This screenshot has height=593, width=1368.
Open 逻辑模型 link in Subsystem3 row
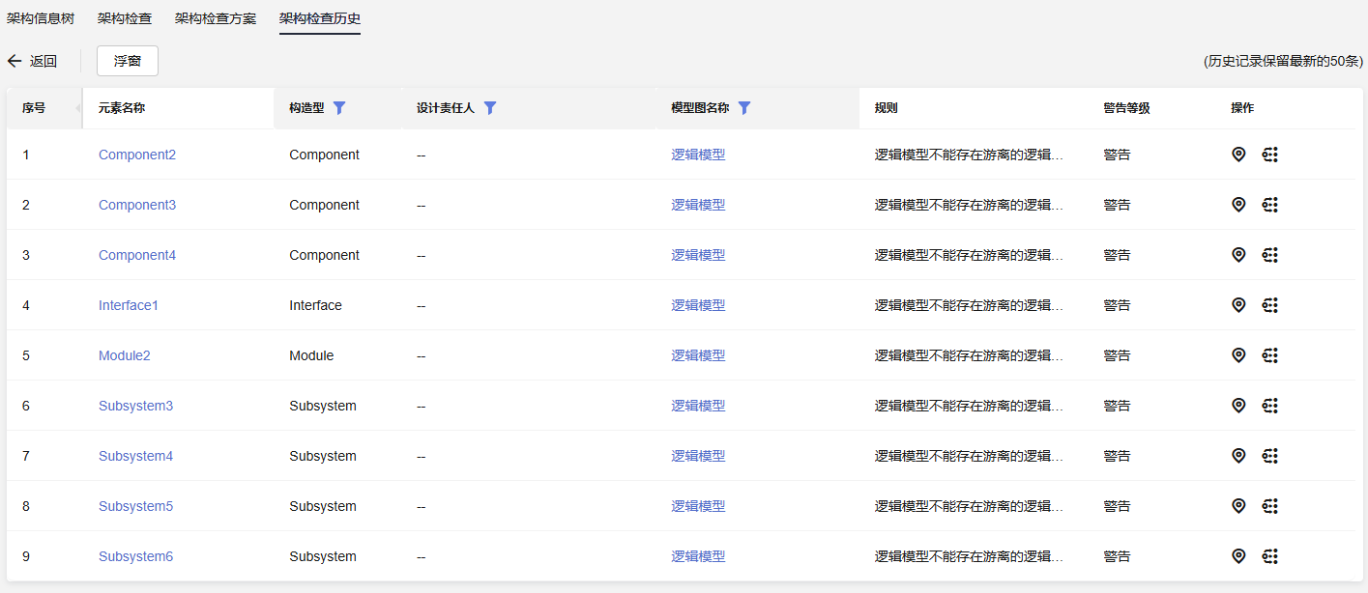tap(698, 406)
